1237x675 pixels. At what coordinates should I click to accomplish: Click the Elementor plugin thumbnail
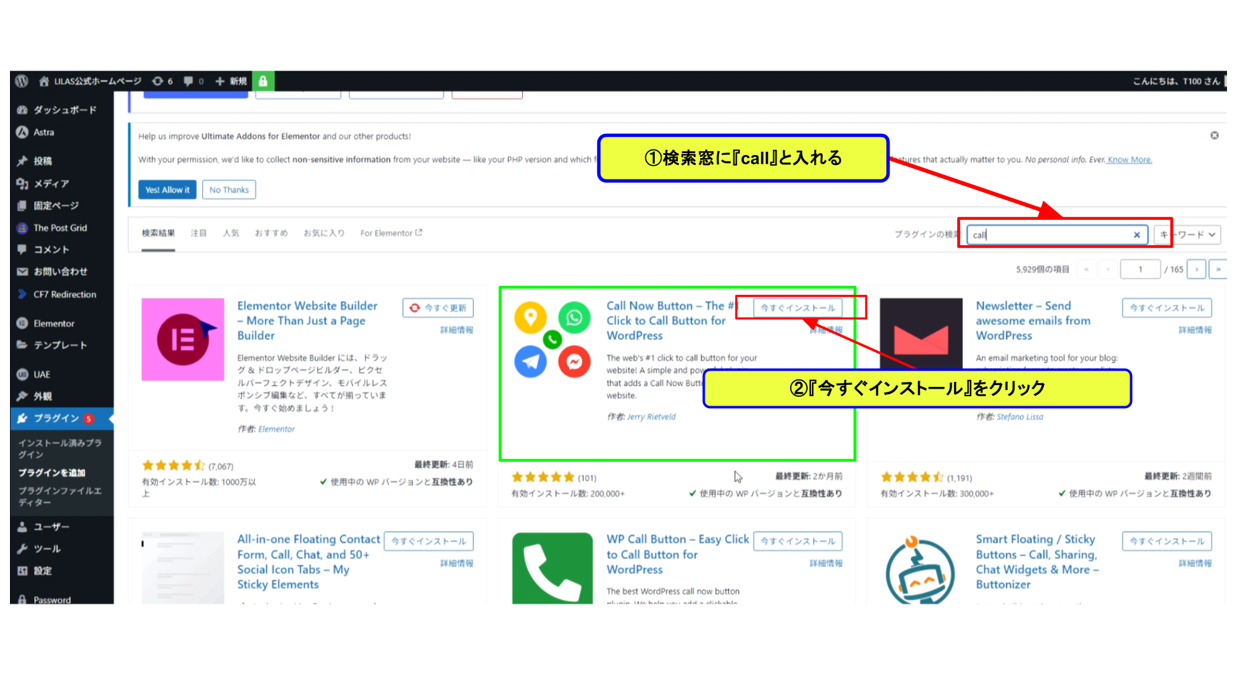point(183,339)
